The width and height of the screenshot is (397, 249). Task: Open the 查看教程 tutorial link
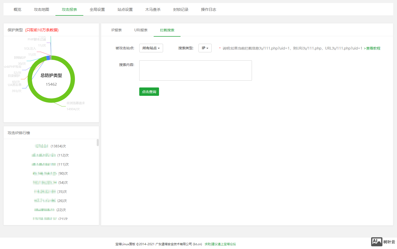point(373,48)
